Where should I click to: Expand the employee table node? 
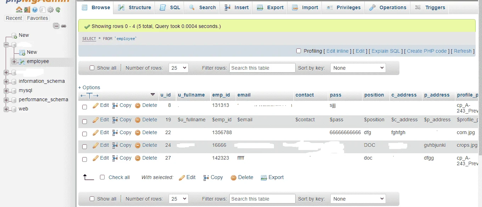(x=14, y=62)
